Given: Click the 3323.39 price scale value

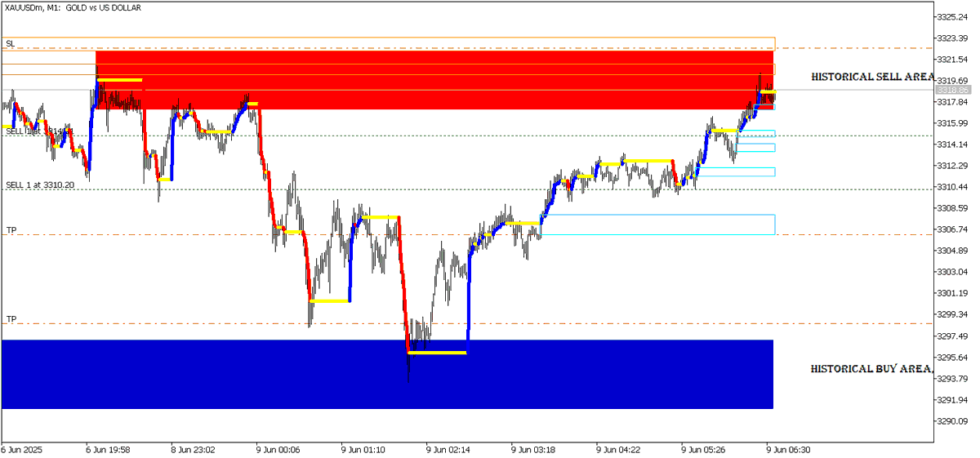Looking at the screenshot, I should (x=952, y=38).
